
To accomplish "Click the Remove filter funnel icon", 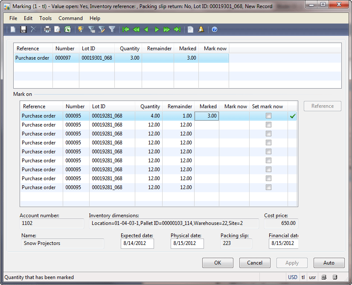I will pyautogui.click(x=112, y=29).
